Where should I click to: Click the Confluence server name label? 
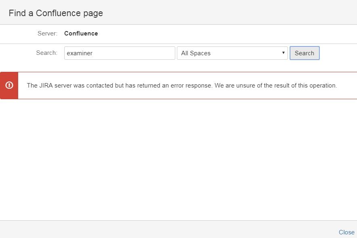click(81, 33)
